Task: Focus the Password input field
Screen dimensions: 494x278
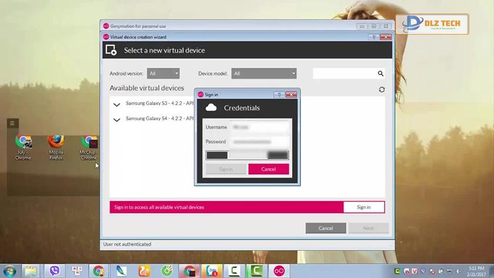Action: [259, 142]
